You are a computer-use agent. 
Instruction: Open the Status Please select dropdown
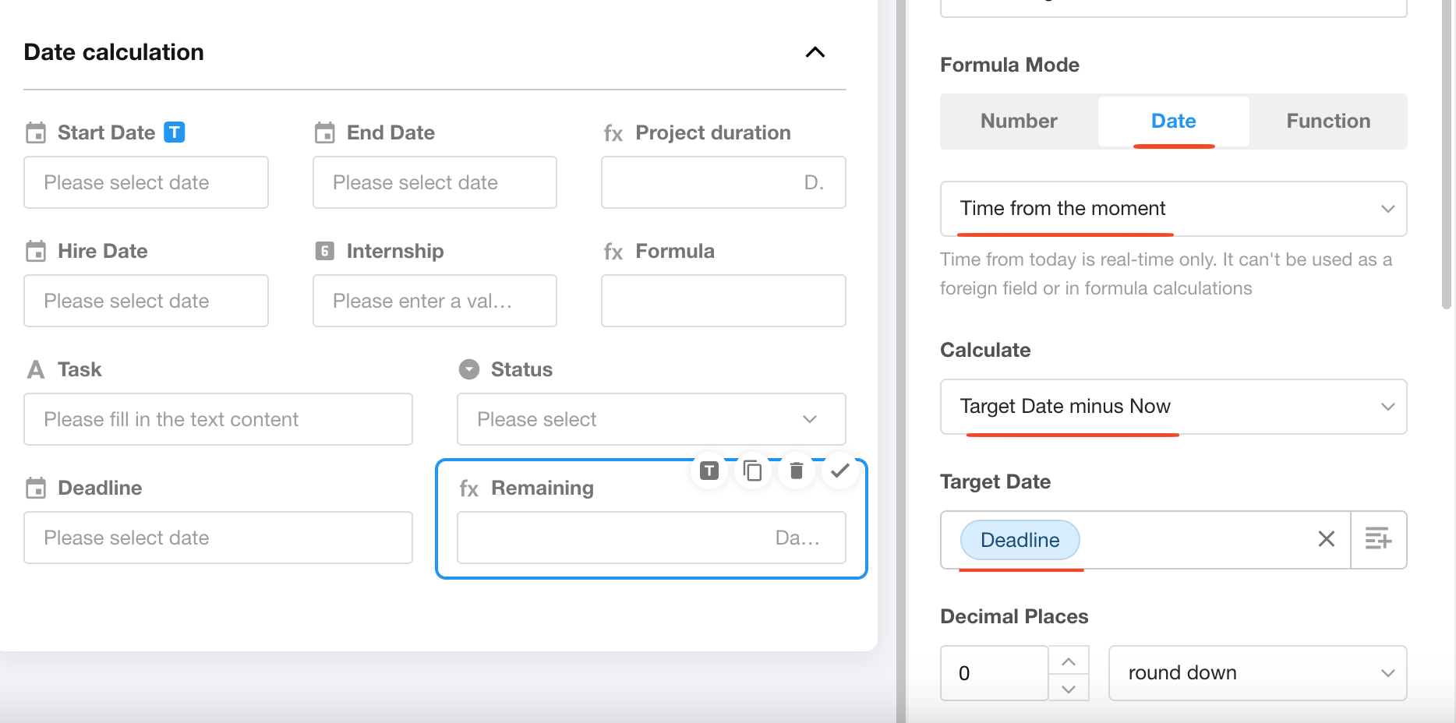(651, 419)
